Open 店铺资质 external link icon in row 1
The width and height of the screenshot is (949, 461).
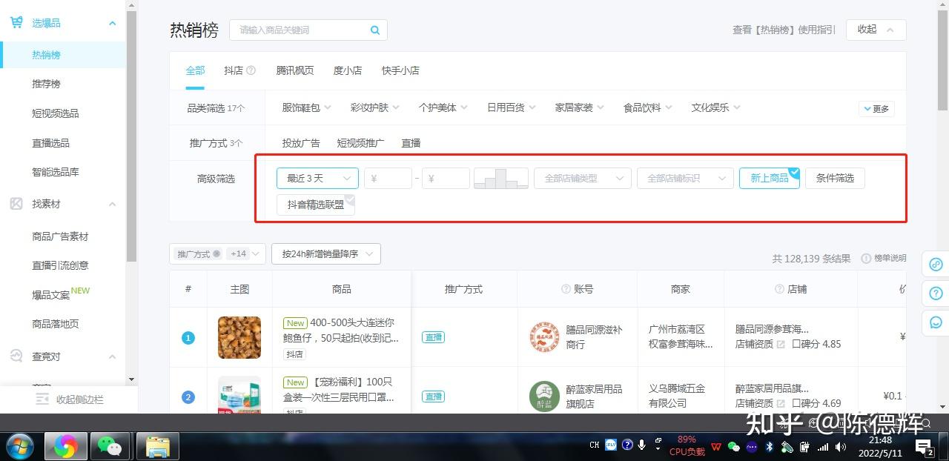click(780, 344)
